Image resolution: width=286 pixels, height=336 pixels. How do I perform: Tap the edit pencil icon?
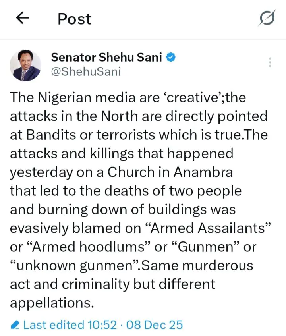point(15,325)
